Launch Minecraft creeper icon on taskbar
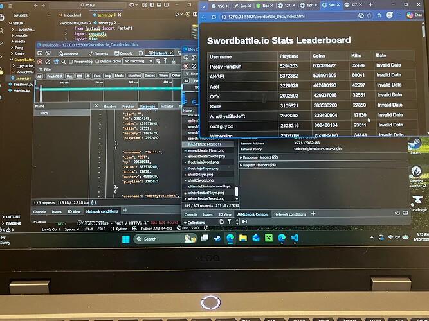 [x=269, y=238]
